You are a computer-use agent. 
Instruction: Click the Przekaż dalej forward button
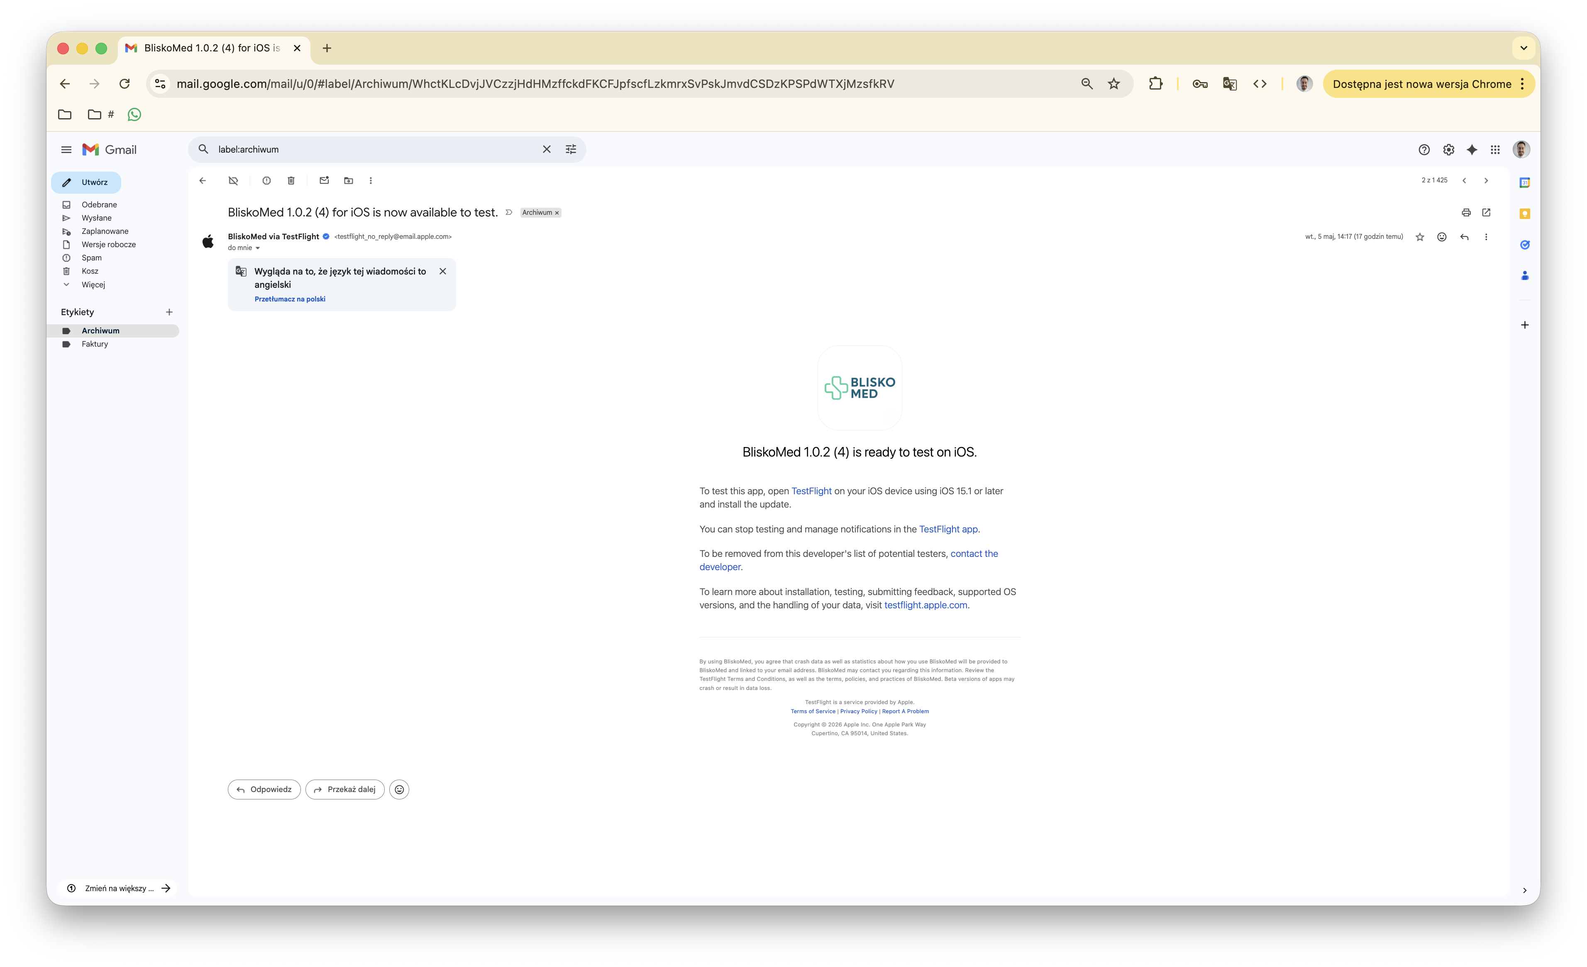(x=344, y=790)
